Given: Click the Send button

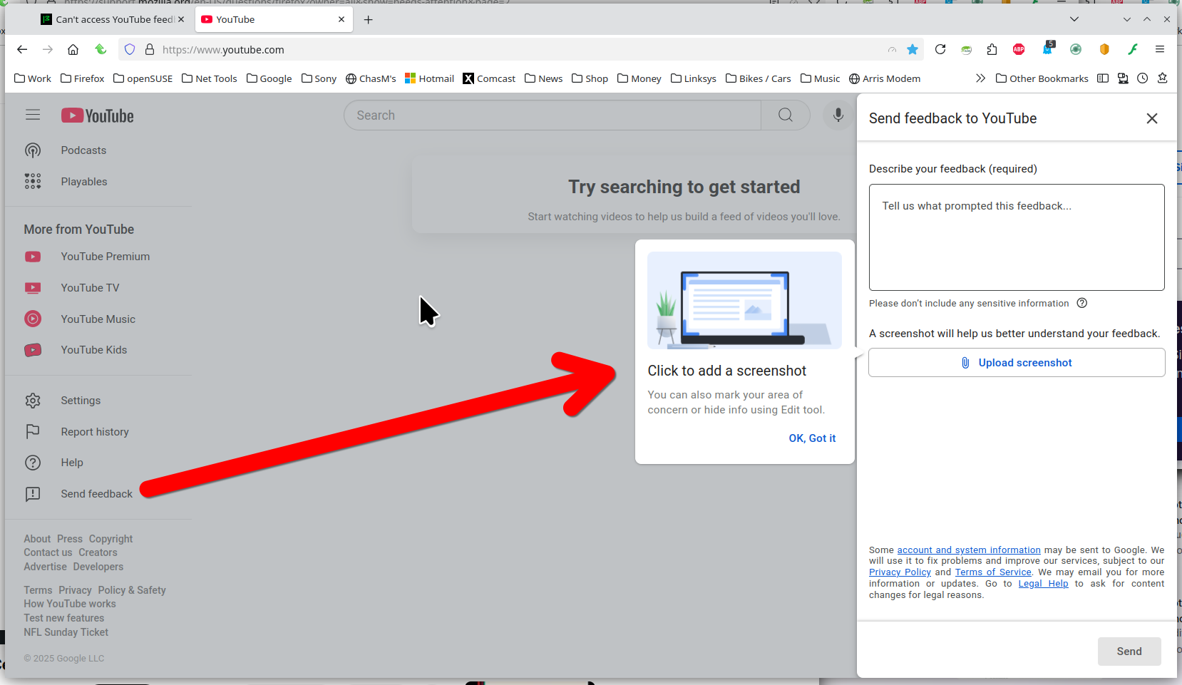Looking at the screenshot, I should pos(1129,651).
